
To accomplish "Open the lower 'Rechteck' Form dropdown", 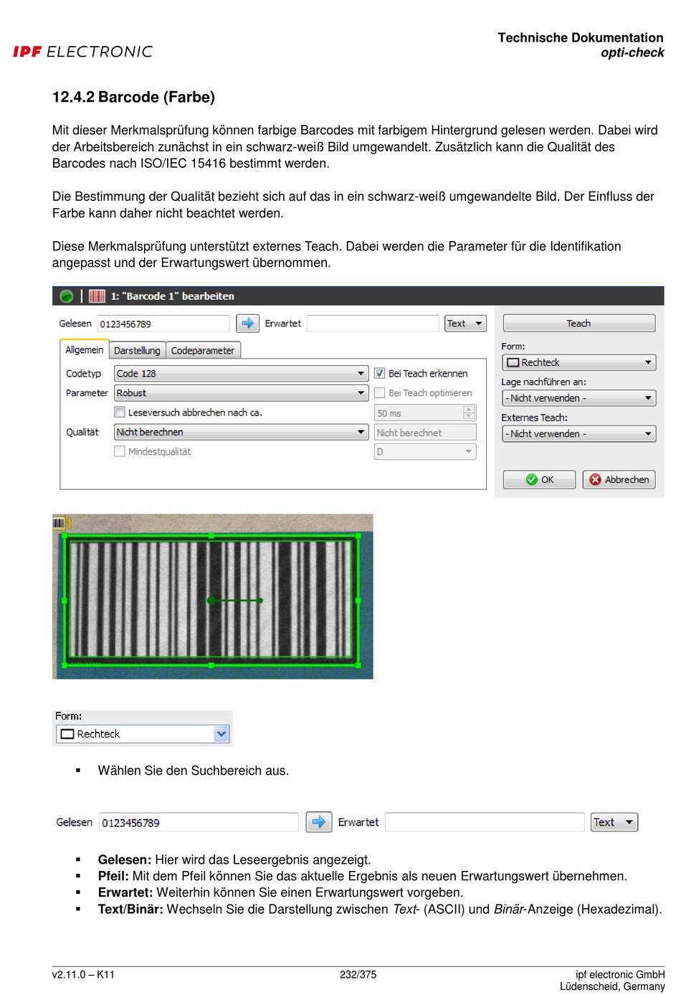I will click(142, 734).
